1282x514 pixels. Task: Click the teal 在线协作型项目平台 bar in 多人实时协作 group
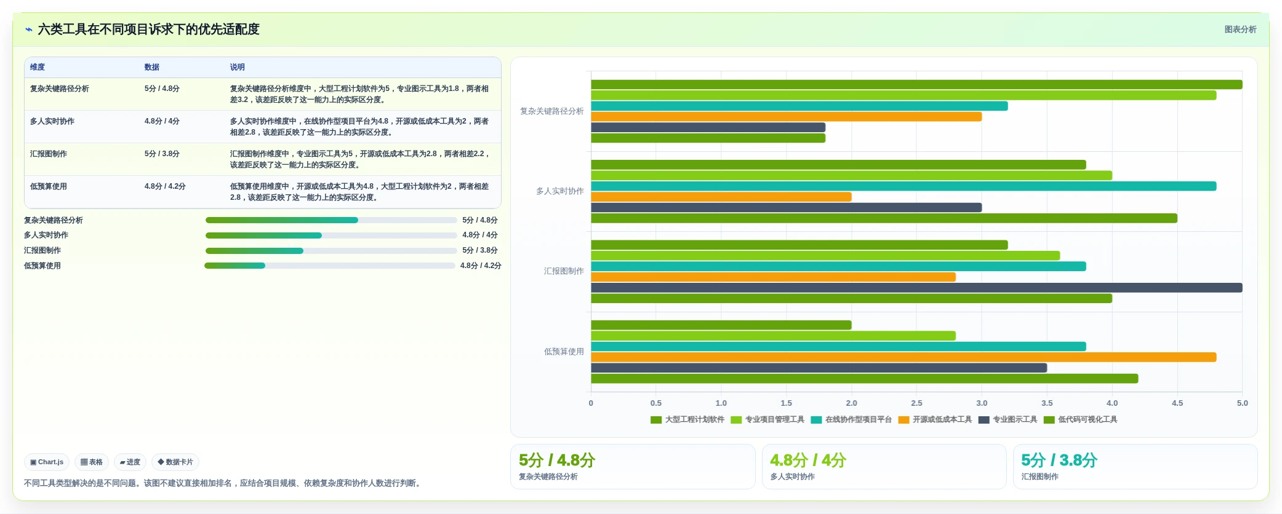tap(903, 186)
